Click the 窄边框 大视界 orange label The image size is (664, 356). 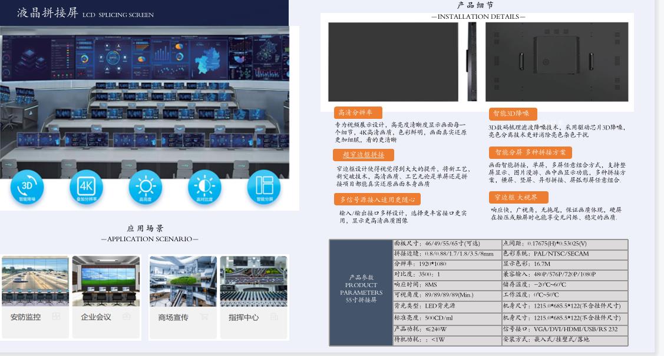click(x=518, y=198)
